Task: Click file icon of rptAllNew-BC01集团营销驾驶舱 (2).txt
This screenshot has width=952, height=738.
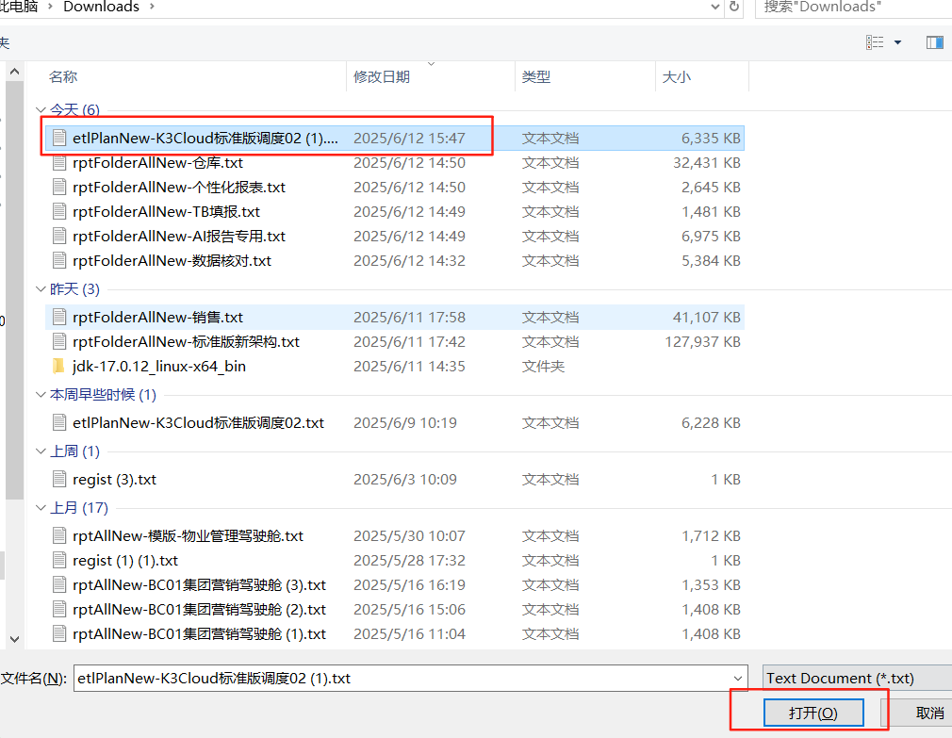Action: pos(59,609)
